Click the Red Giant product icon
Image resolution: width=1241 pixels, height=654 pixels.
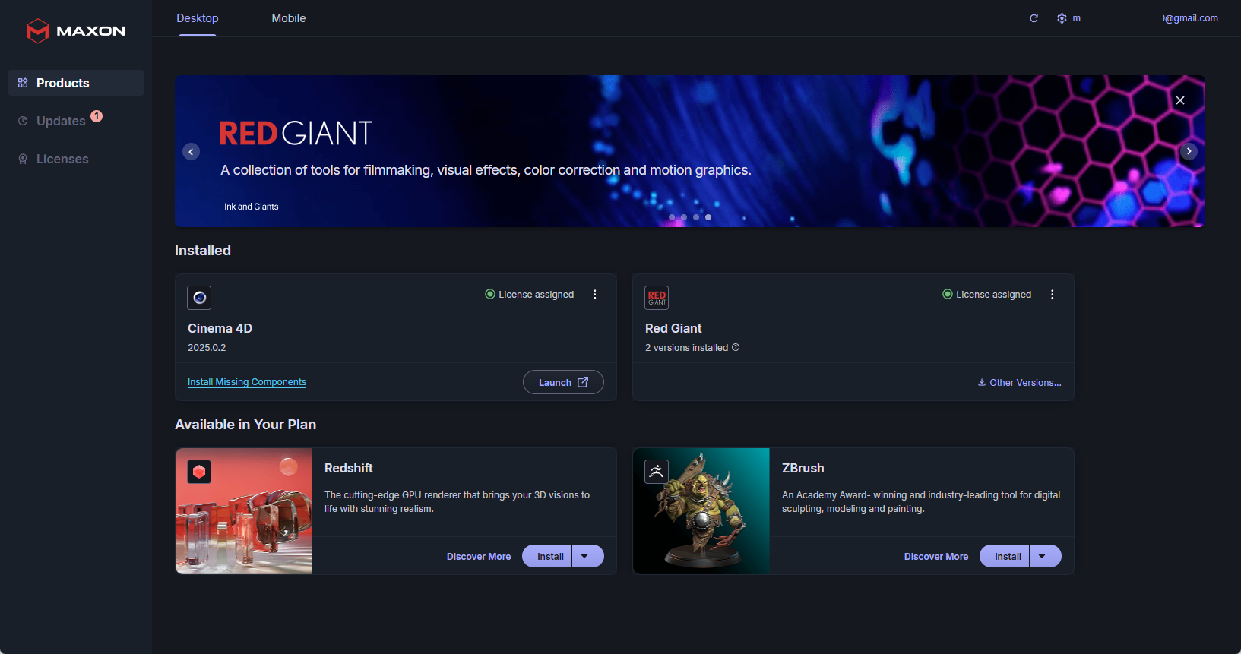pyautogui.click(x=657, y=298)
